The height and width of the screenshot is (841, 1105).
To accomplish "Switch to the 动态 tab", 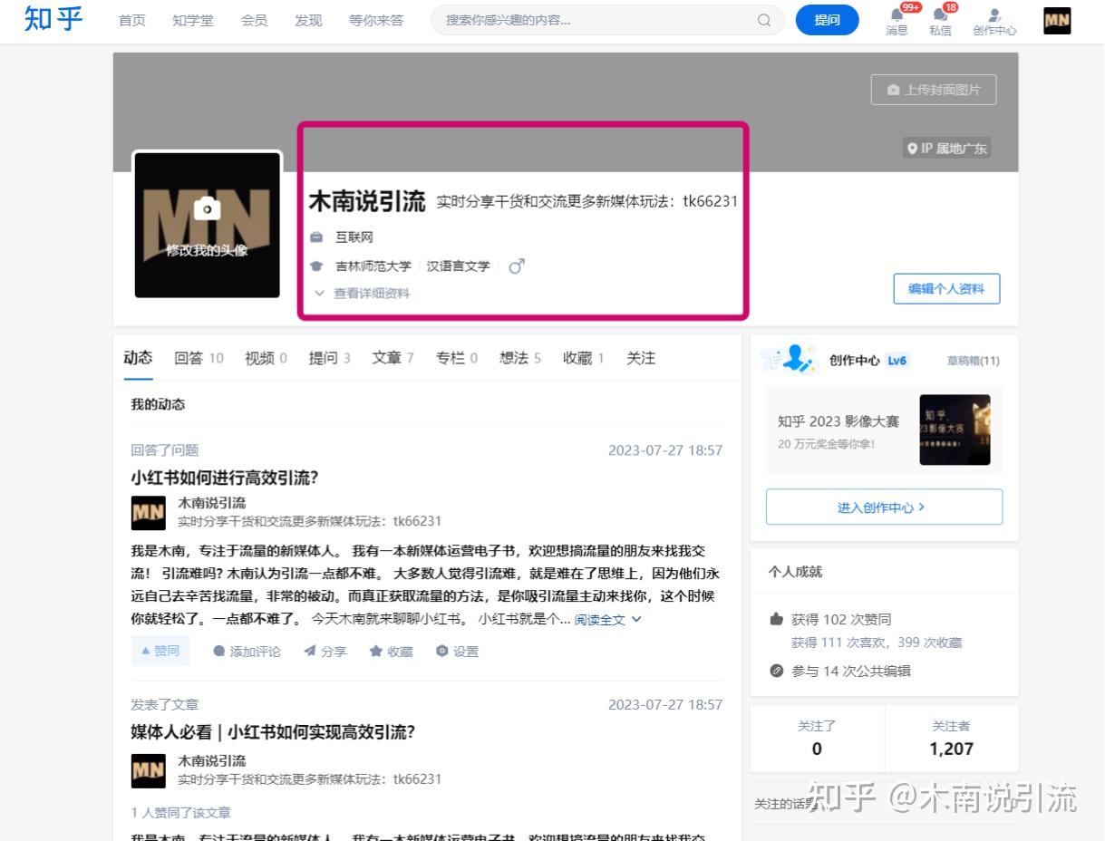I will (x=138, y=358).
